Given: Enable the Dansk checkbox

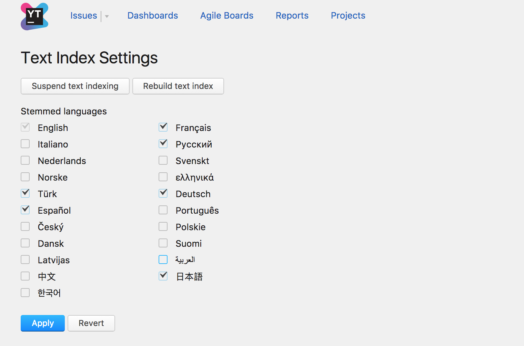Looking at the screenshot, I should pos(25,243).
